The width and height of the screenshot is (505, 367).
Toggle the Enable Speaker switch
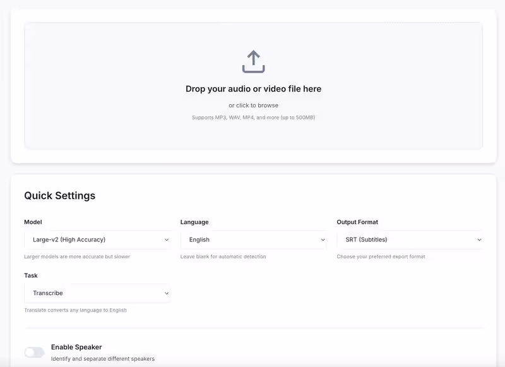tap(34, 352)
